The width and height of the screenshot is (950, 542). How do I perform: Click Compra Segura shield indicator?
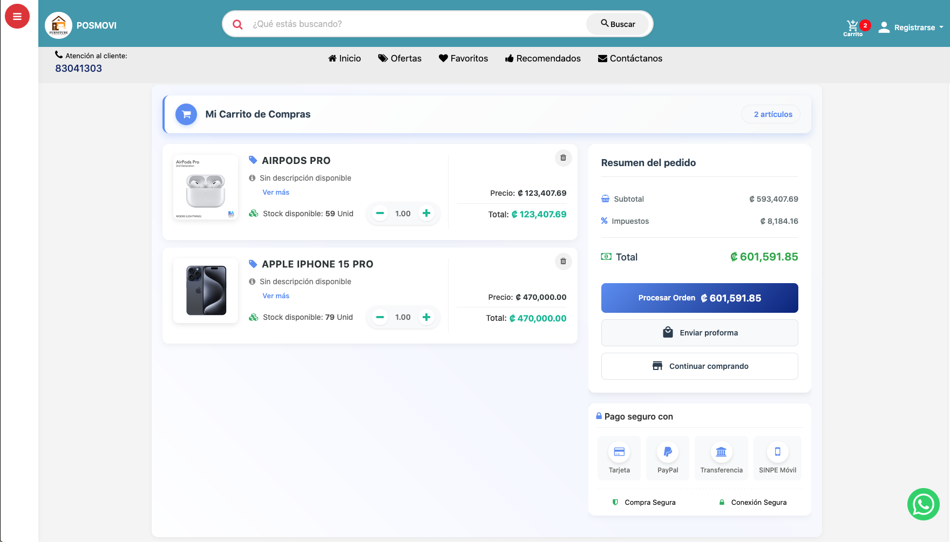[644, 502]
